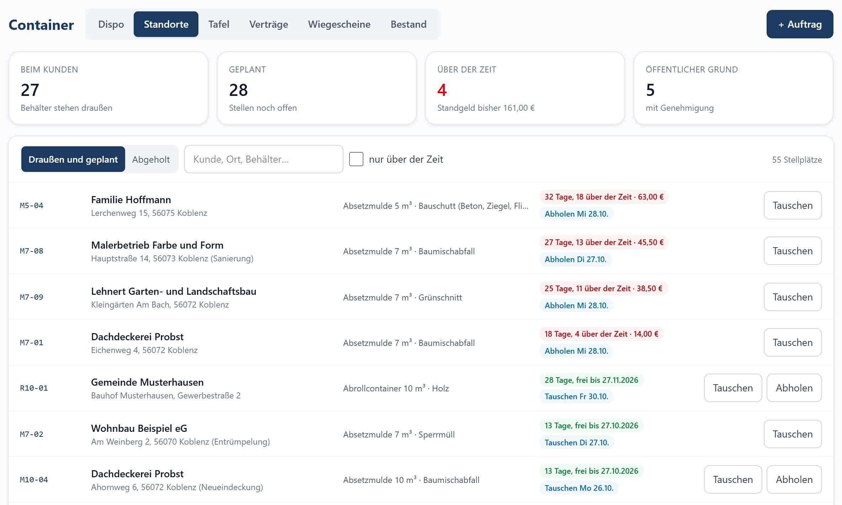842x505 pixels.
Task: Switch to the Abgeholt filter
Action: 151,159
